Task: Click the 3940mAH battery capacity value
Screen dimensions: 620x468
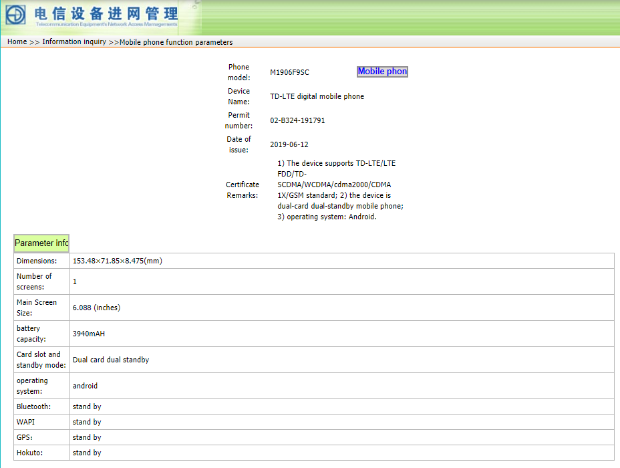Action: (x=89, y=334)
